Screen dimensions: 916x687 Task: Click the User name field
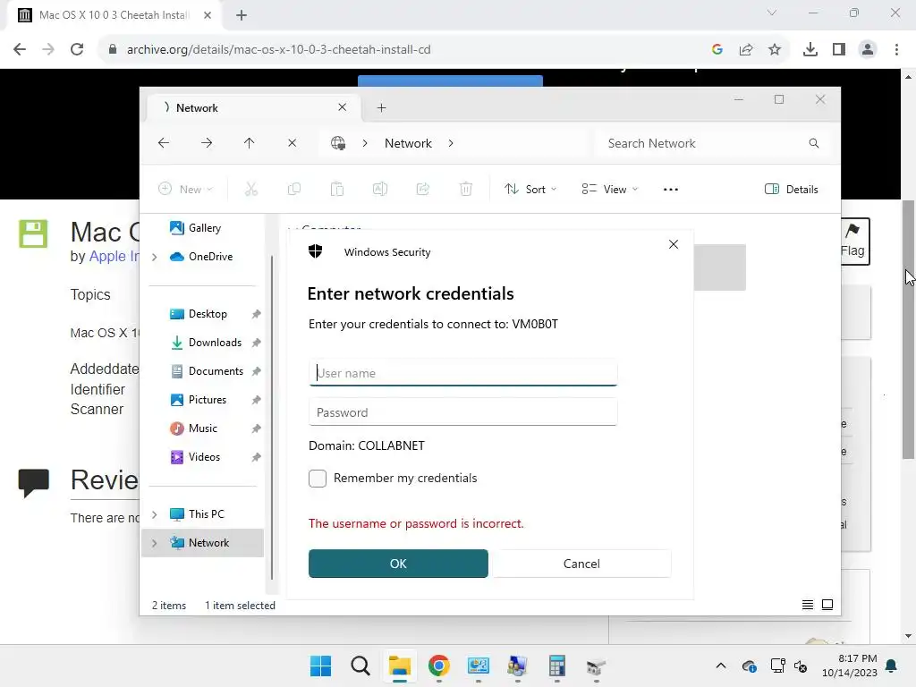click(x=462, y=373)
